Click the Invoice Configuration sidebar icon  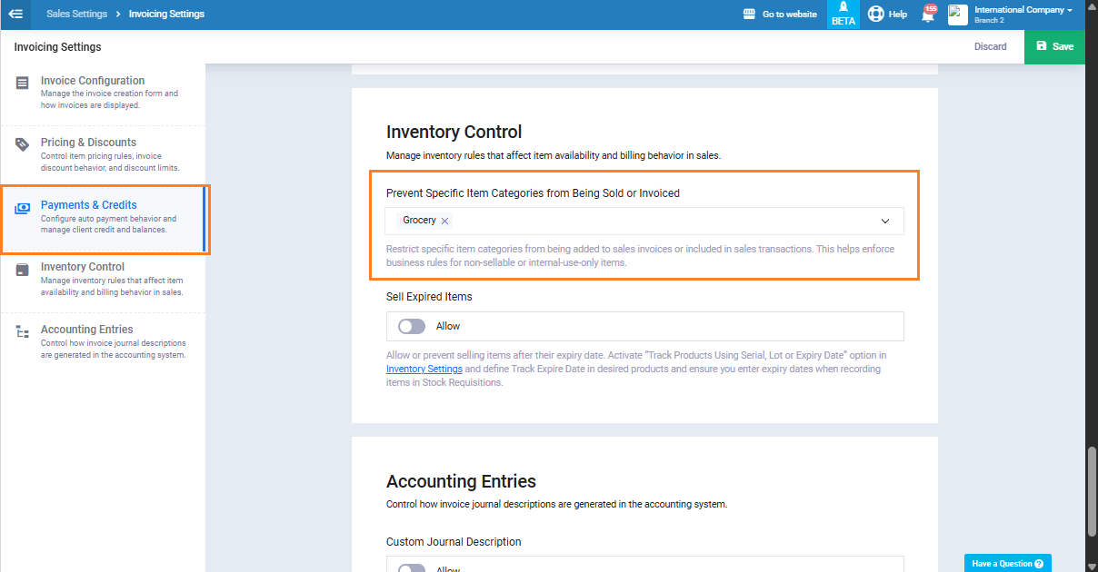click(23, 84)
